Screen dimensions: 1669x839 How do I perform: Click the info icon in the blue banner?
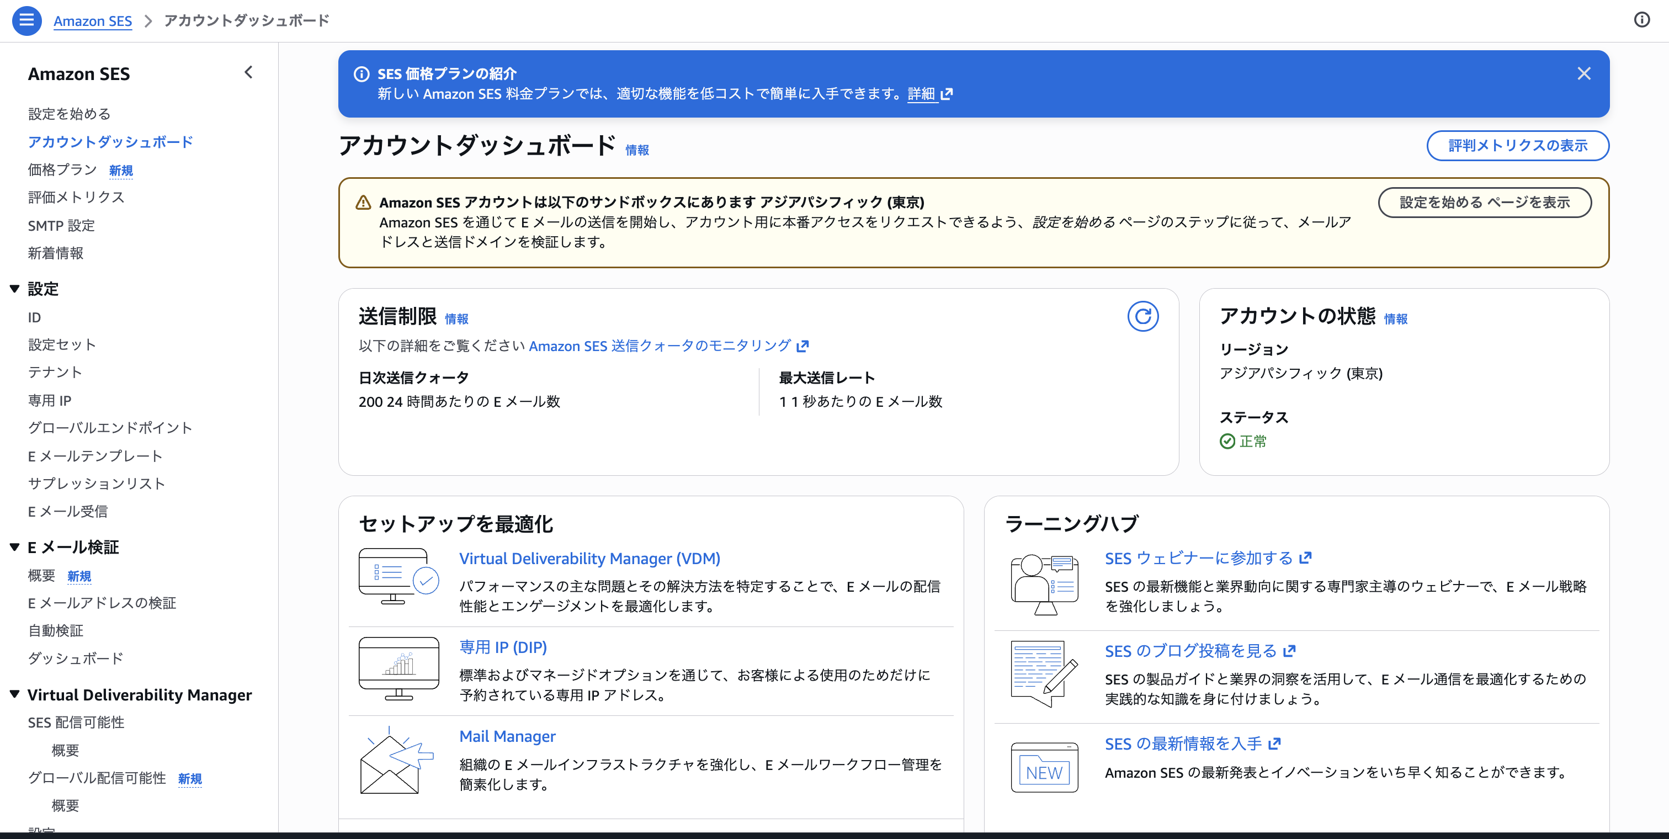pos(361,74)
